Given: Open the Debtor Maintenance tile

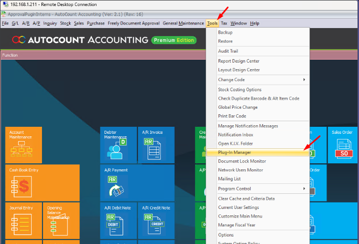Looking at the screenshot, I should tap(118, 145).
